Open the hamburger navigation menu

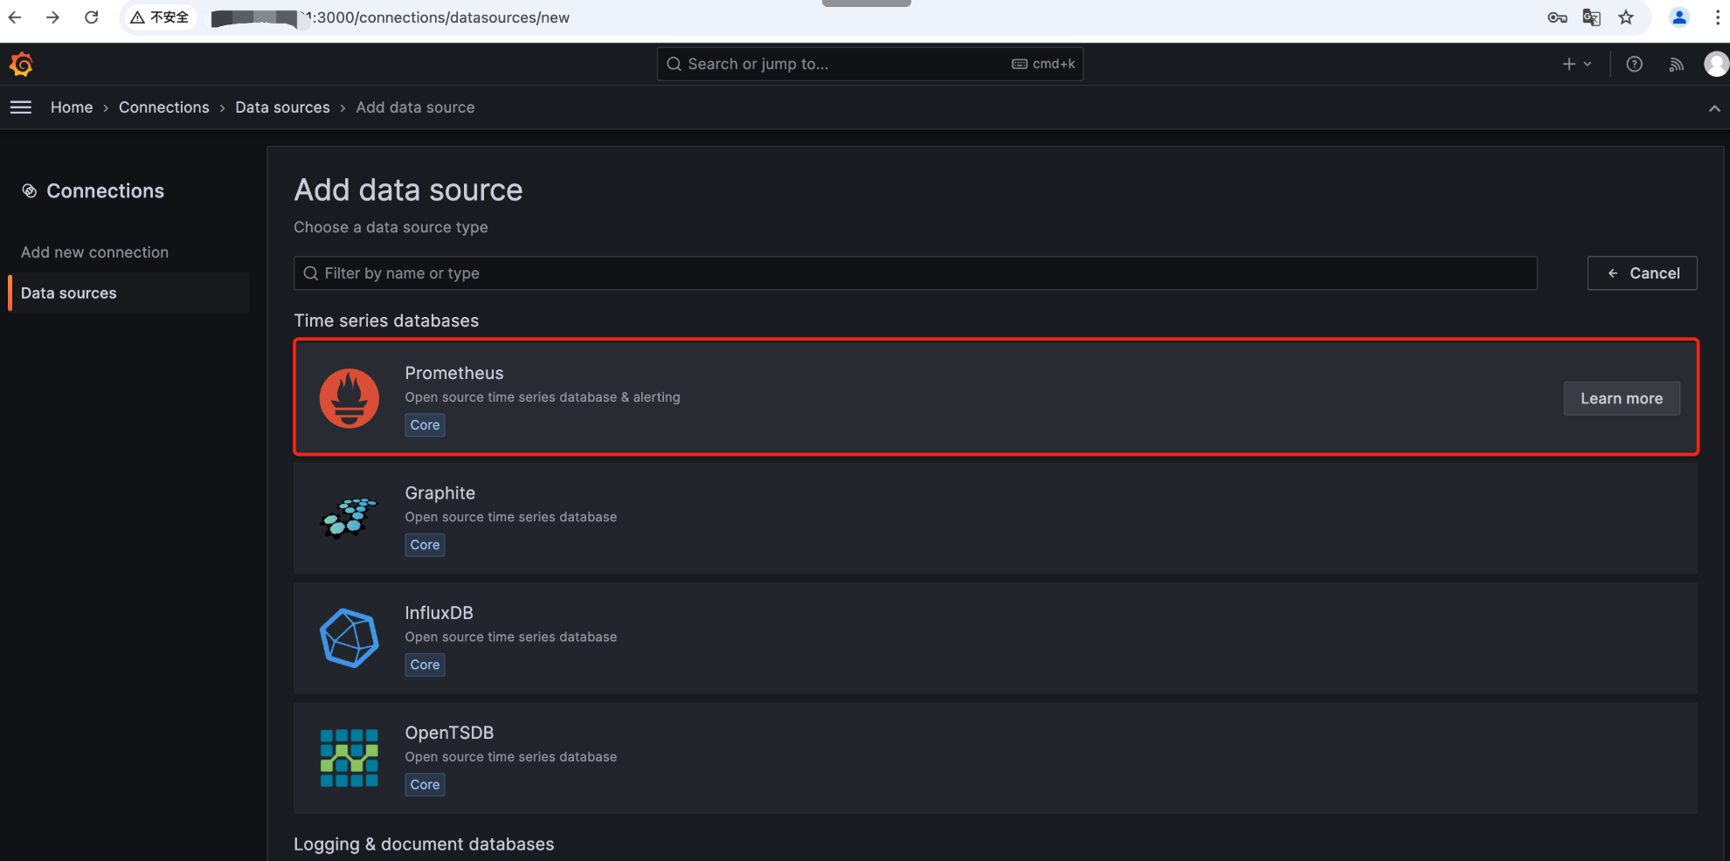[21, 107]
